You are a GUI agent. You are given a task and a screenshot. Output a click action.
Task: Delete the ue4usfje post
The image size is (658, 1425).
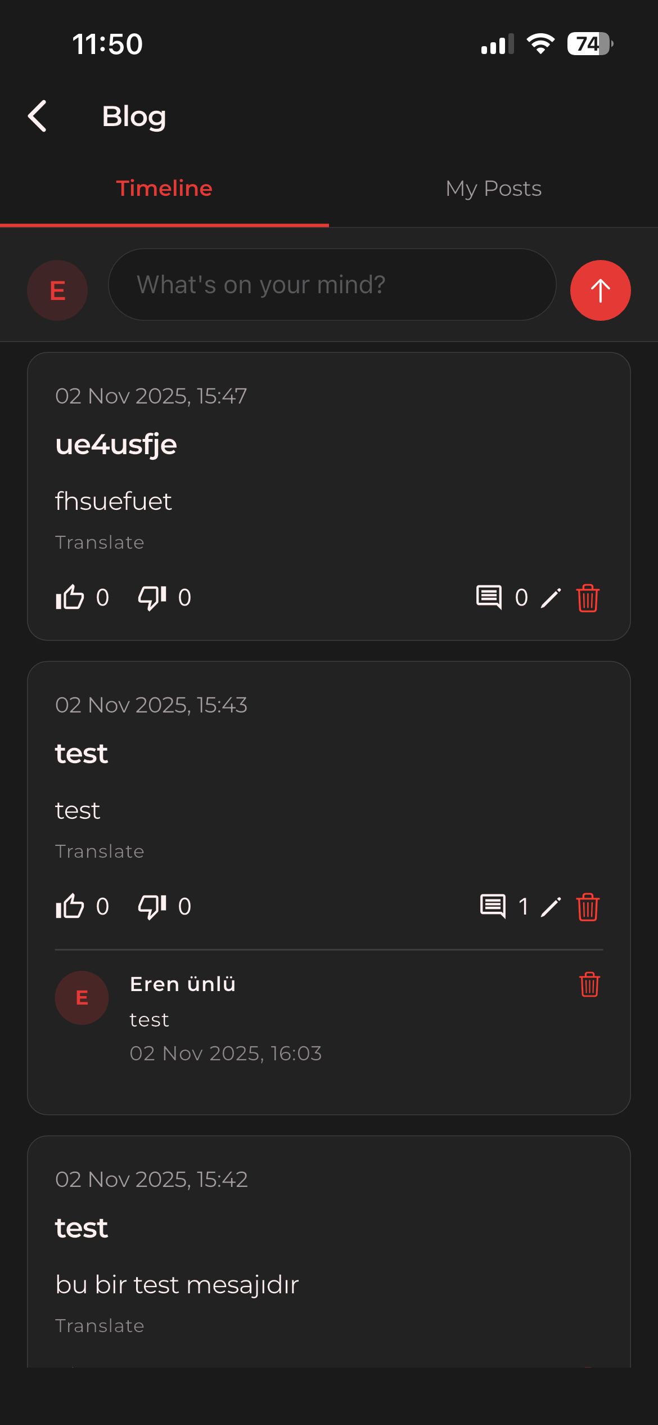coord(588,598)
